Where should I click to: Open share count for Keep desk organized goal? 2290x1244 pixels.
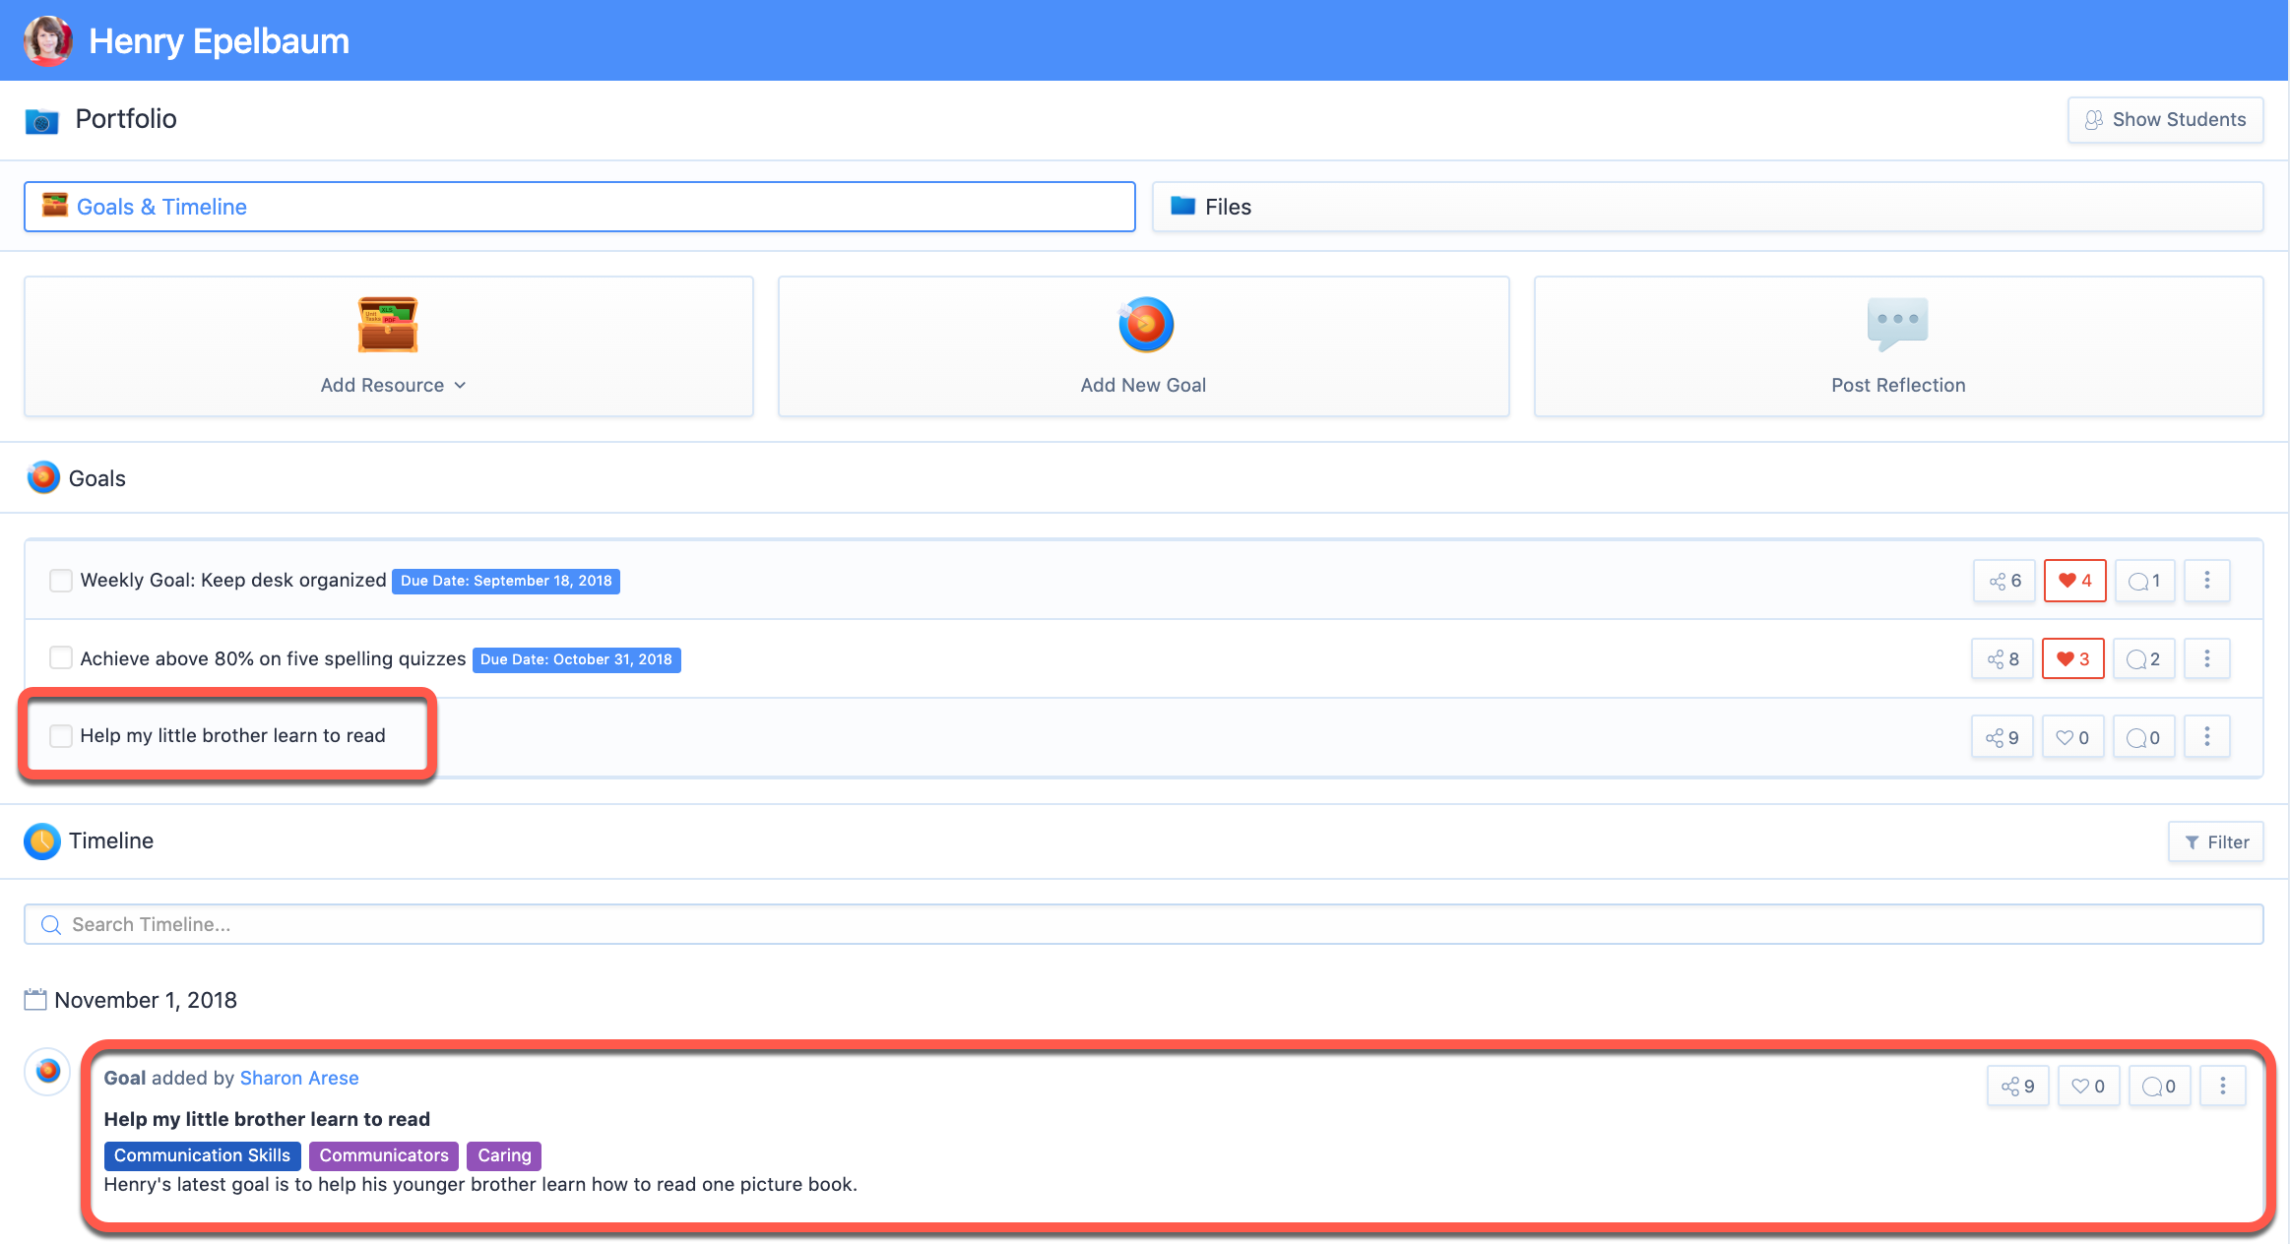[2004, 581]
